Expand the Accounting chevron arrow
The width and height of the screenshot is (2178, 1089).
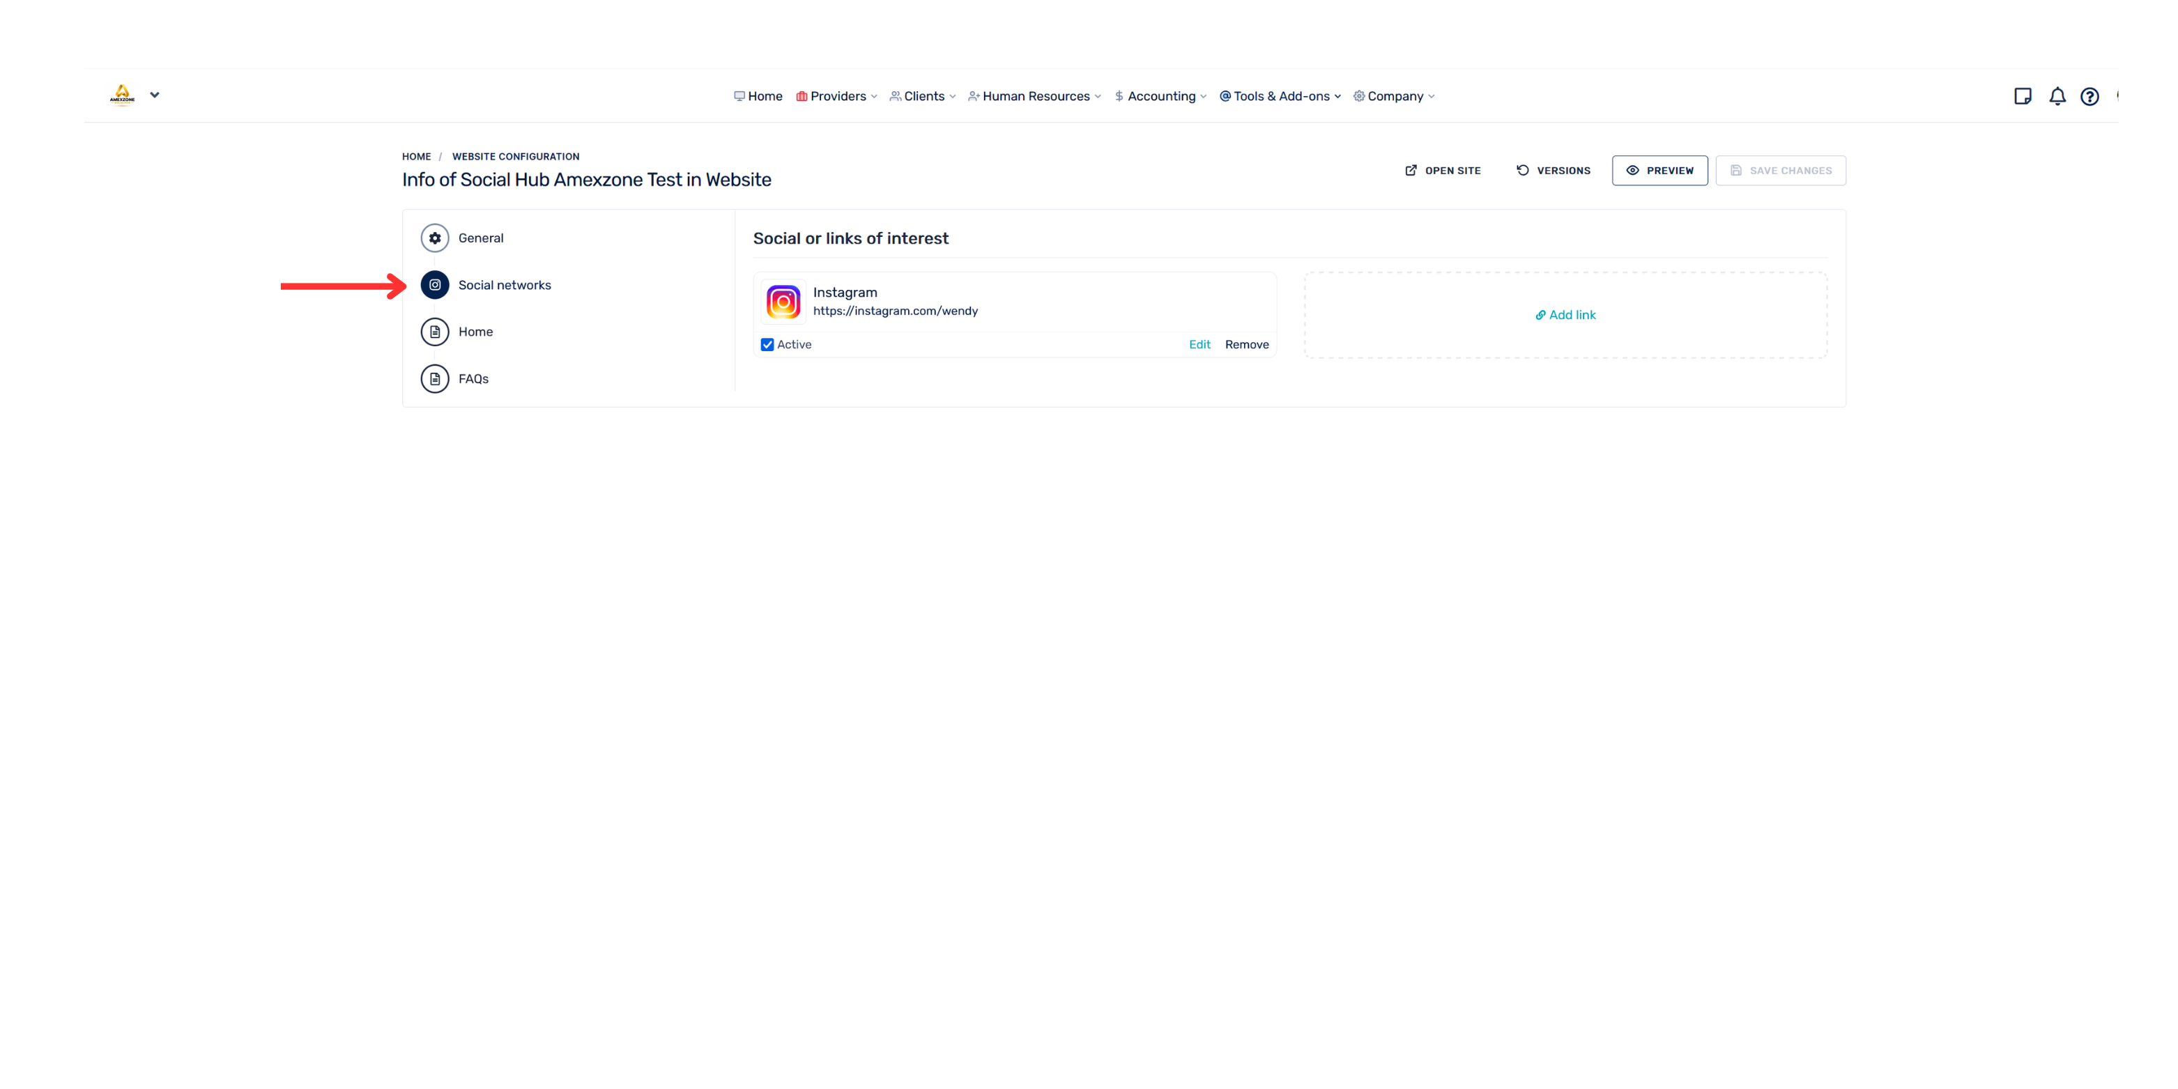[x=1203, y=96]
